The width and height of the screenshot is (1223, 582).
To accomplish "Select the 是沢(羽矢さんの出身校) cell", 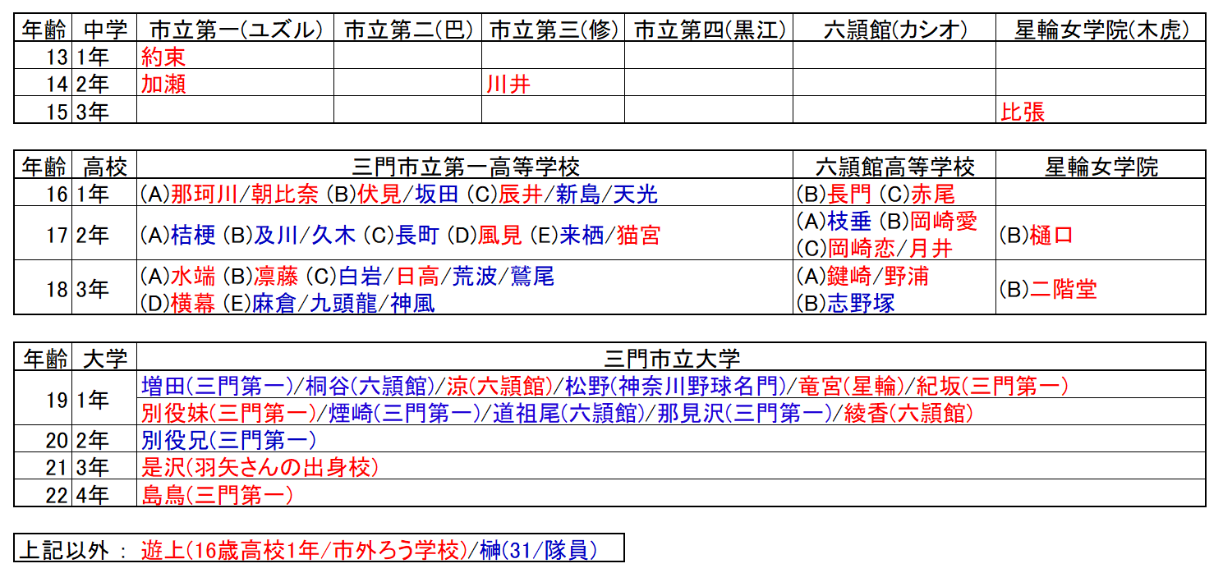I will pos(671,466).
